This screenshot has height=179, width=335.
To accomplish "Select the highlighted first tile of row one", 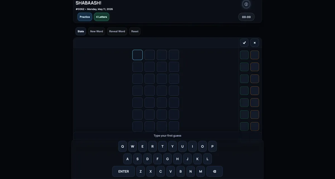I will click(138, 55).
